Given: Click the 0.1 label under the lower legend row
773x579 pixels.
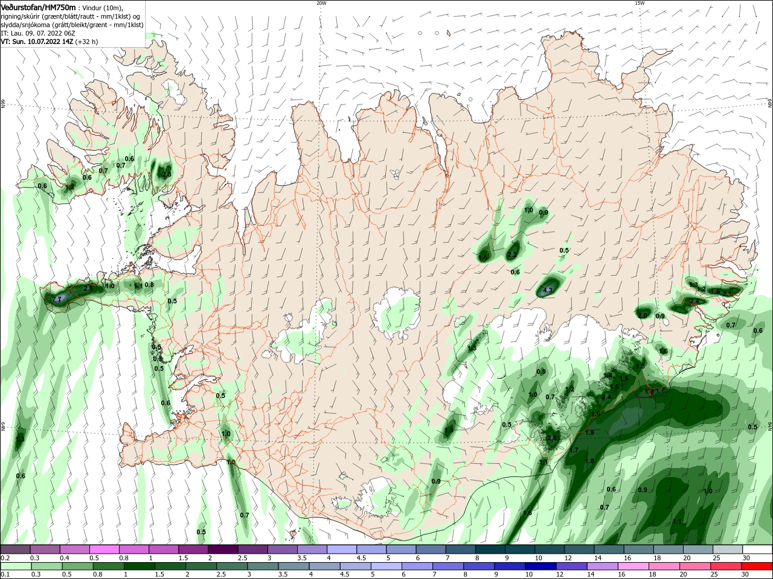Looking at the screenshot, I should 5,575.
